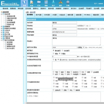104x104 pixels.
Task: Switch to the 文件设置 tab
Action: click(x=47, y=15)
